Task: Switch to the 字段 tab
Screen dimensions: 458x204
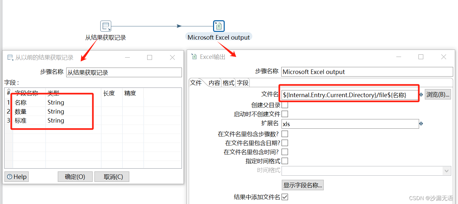Action: pyautogui.click(x=243, y=83)
